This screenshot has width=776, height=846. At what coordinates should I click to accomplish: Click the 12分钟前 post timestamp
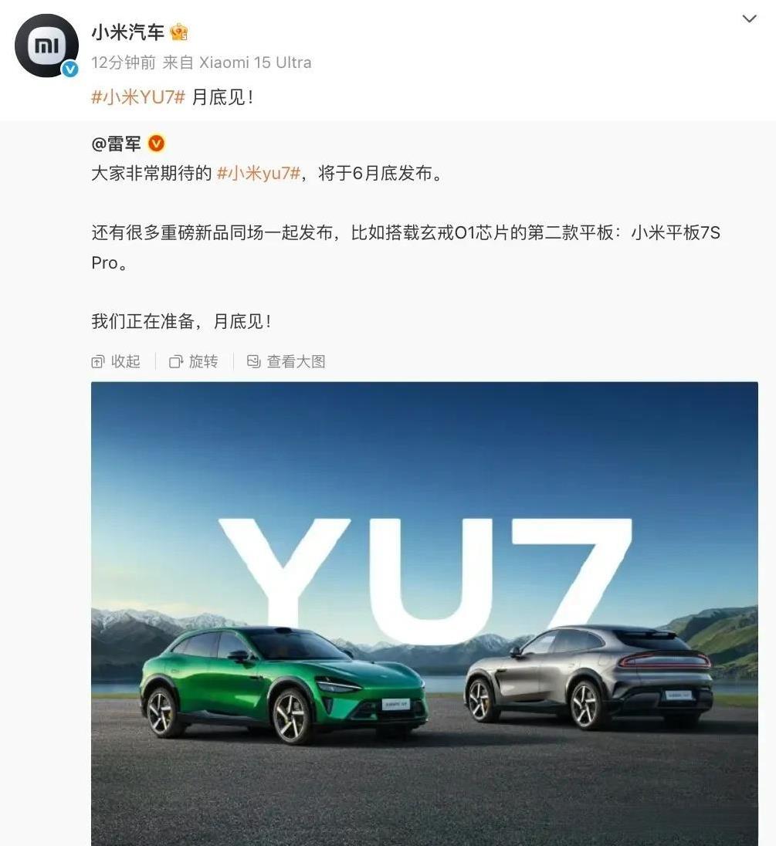[x=124, y=63]
